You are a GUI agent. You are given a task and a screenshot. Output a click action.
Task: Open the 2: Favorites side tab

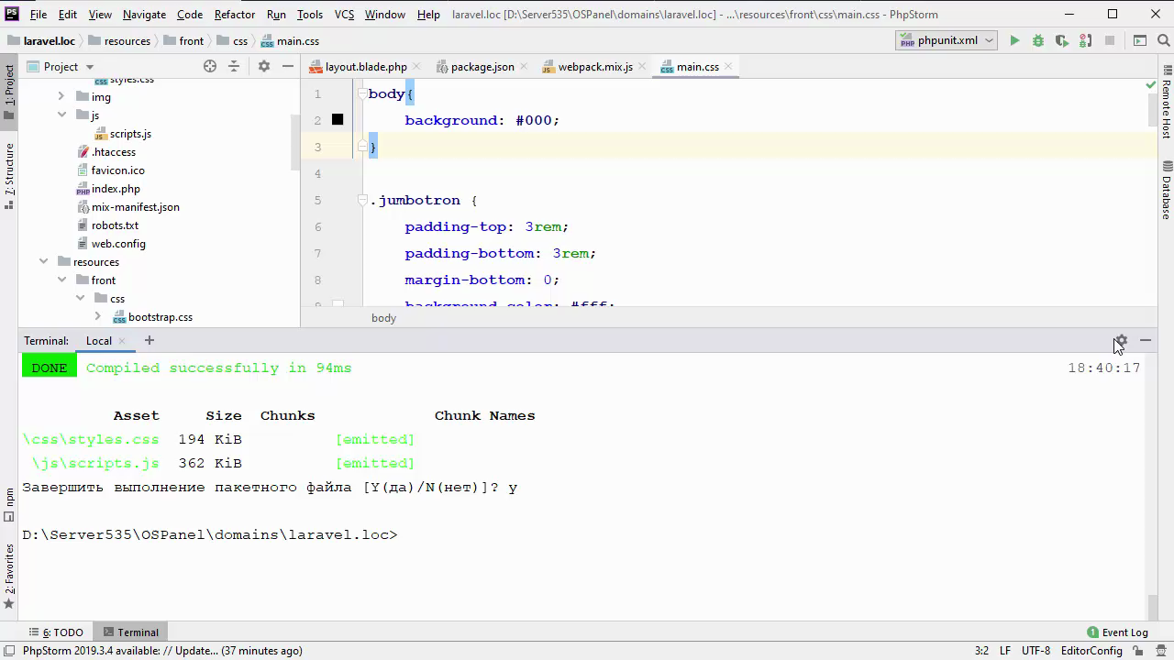tap(9, 576)
